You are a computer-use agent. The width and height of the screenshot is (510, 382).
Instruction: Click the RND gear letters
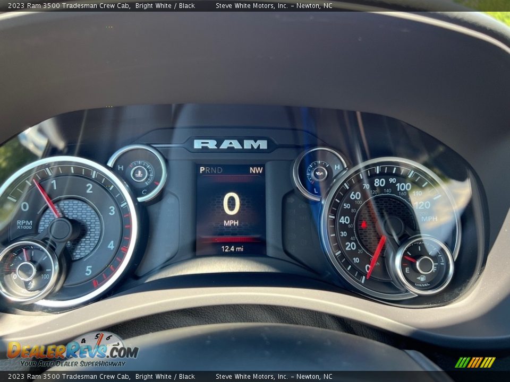click(214, 170)
